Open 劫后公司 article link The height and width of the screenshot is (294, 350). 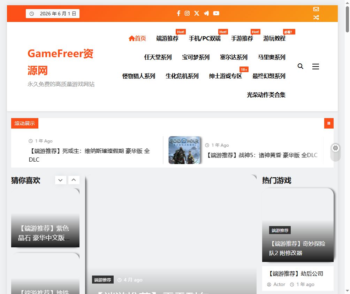click(296, 274)
